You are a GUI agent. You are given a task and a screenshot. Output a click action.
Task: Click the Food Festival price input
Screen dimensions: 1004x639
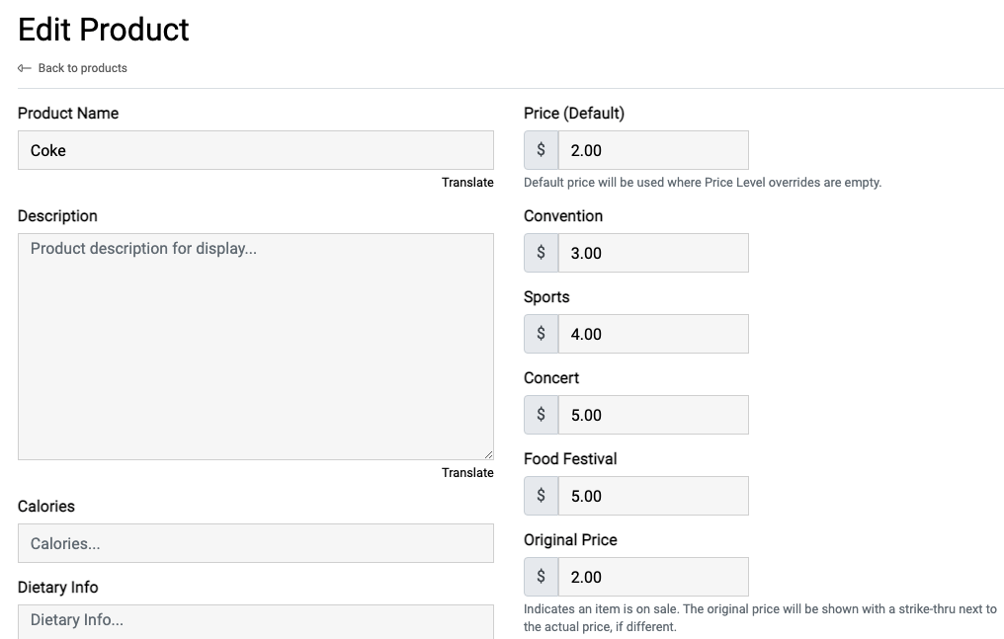coord(652,495)
